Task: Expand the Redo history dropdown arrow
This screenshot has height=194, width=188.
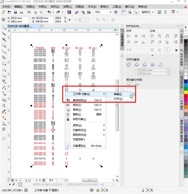Action: coord(62,12)
